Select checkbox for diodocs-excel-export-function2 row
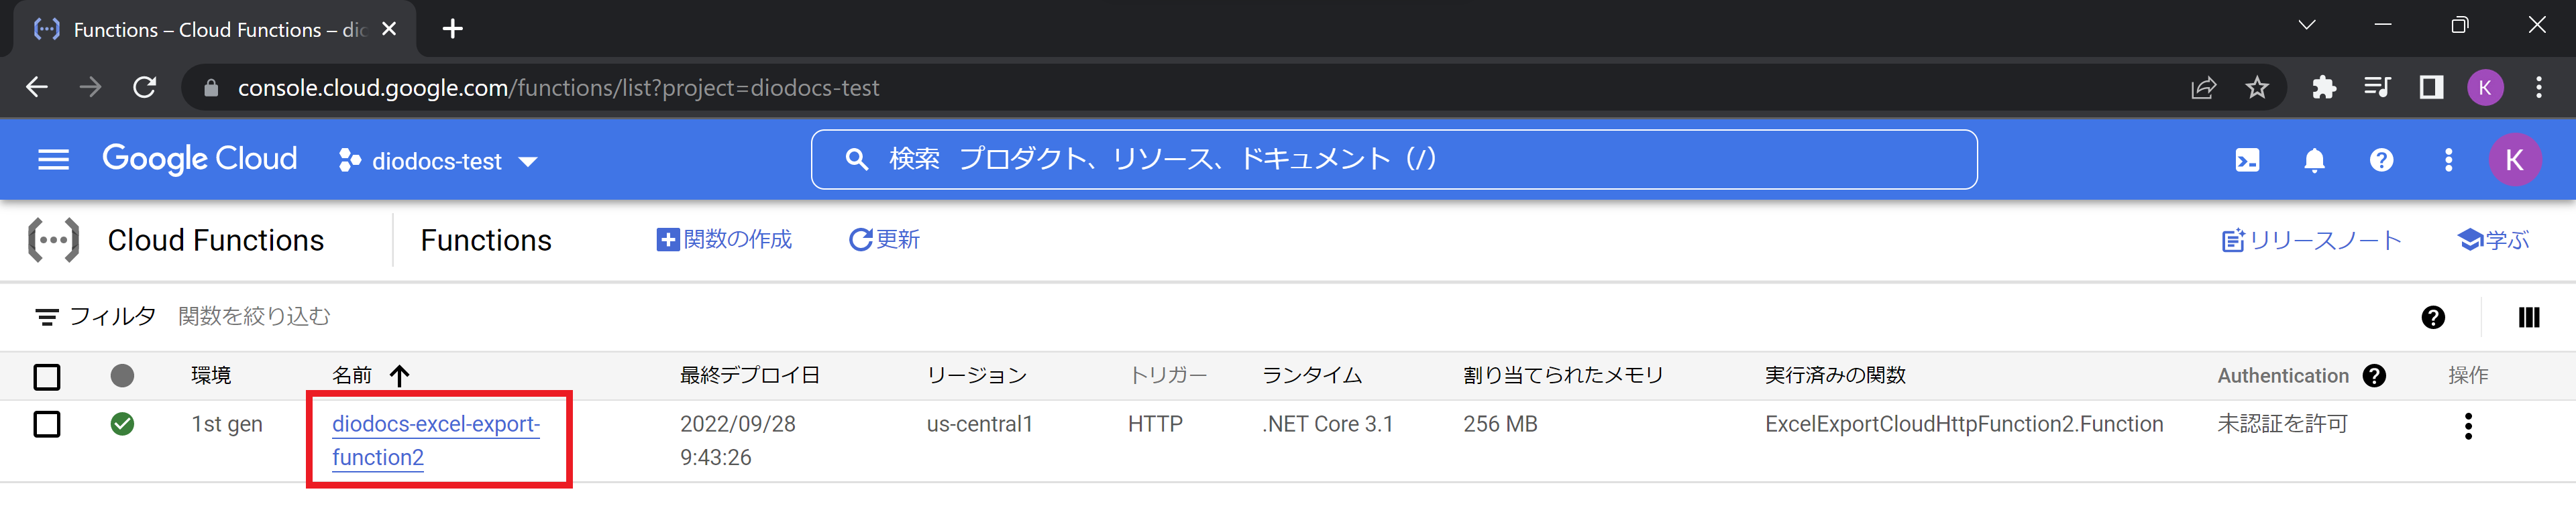This screenshot has height=512, width=2576. click(x=47, y=424)
